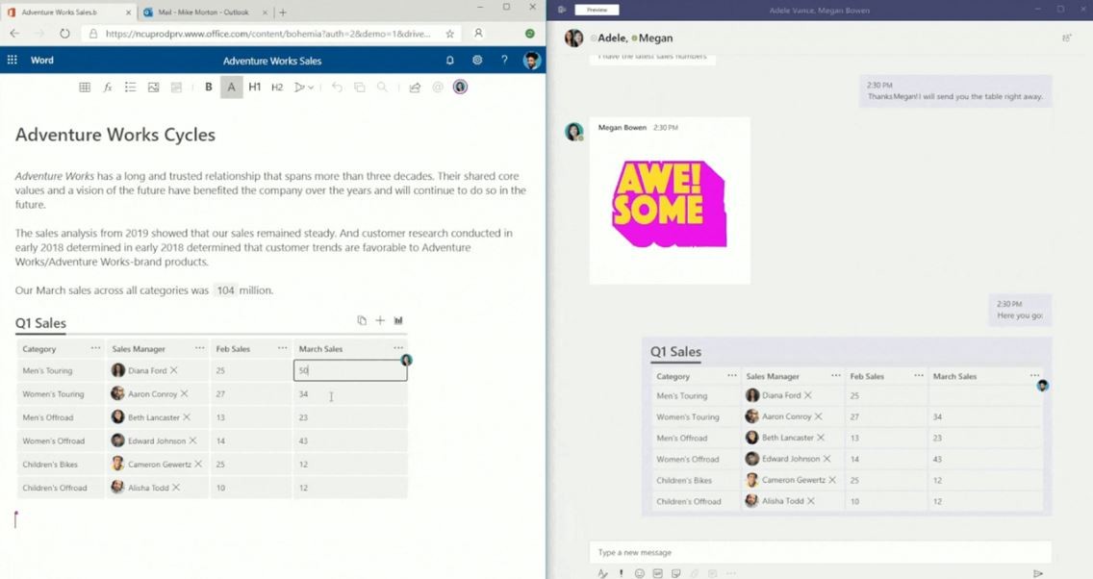Click the Word label in the header

coord(41,60)
